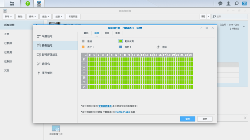Click the IP camera window title icon
Image resolution: width=250 pixels, height=140 pixels.
5,11
